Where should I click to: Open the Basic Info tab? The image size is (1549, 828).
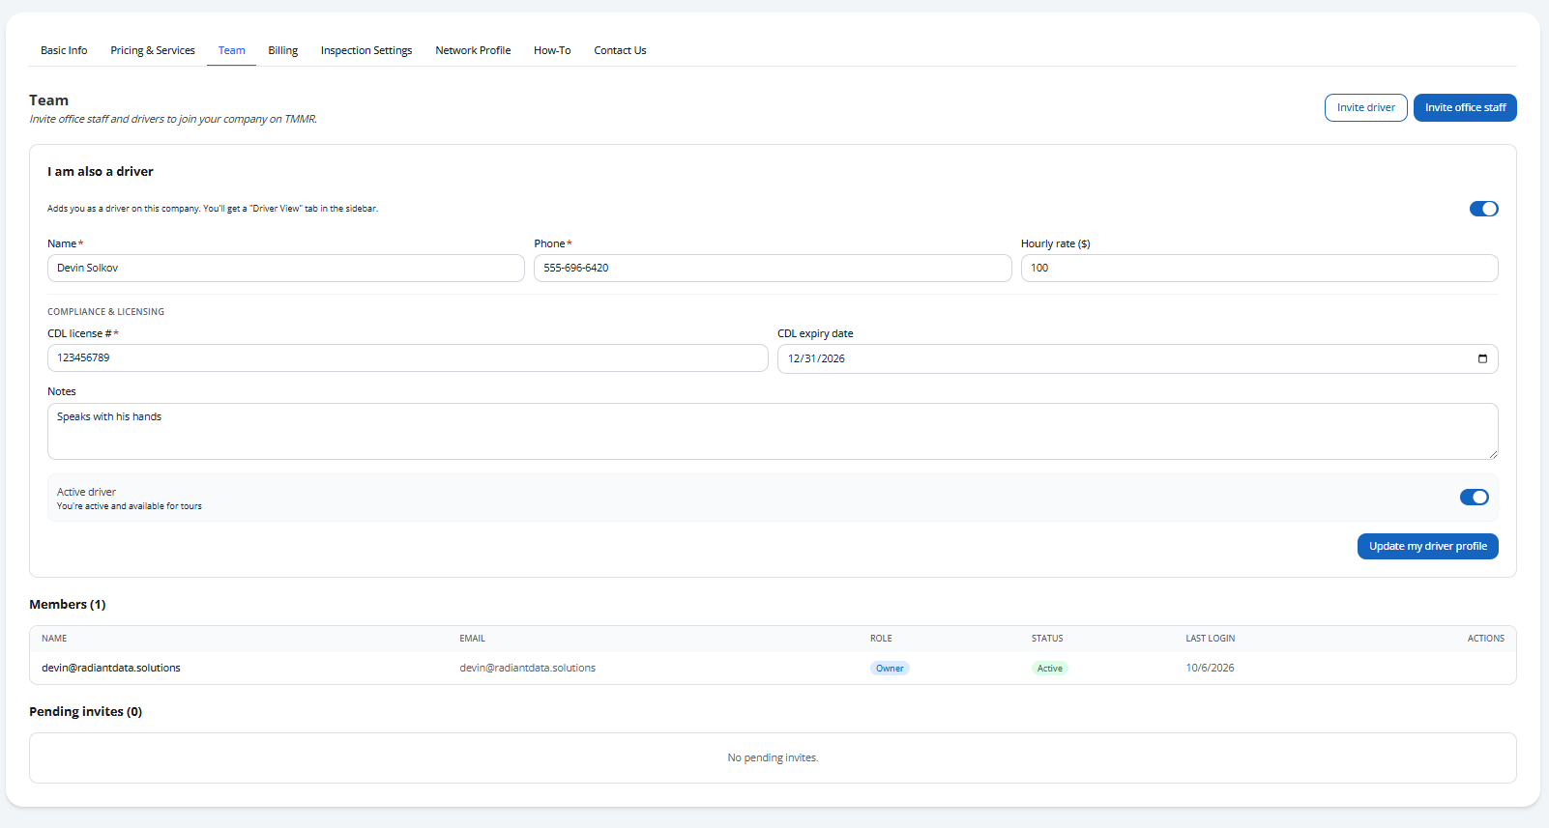pos(64,50)
